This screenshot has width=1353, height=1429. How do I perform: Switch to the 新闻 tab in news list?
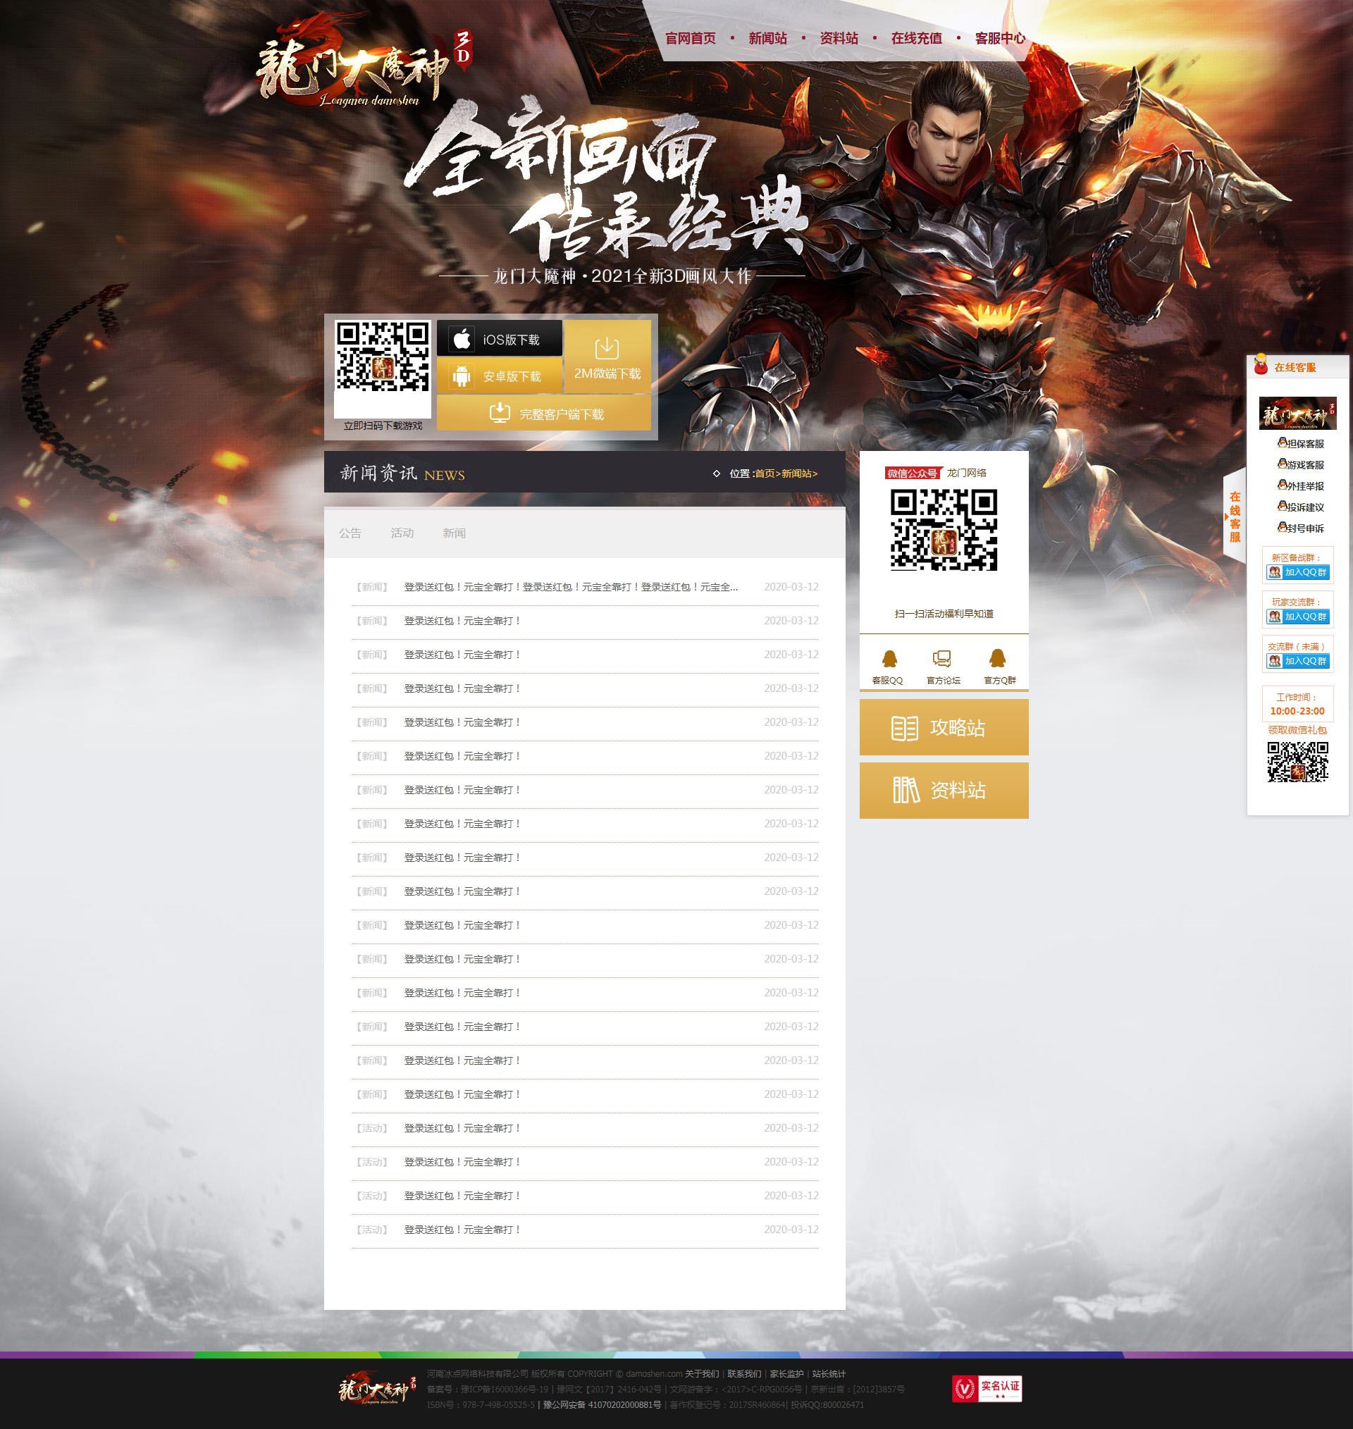coord(454,533)
